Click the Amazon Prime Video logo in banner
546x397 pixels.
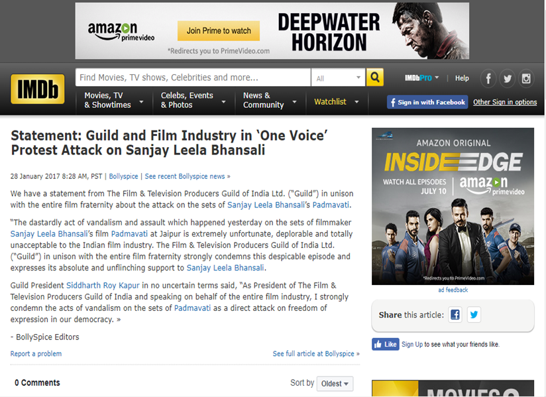[121, 32]
